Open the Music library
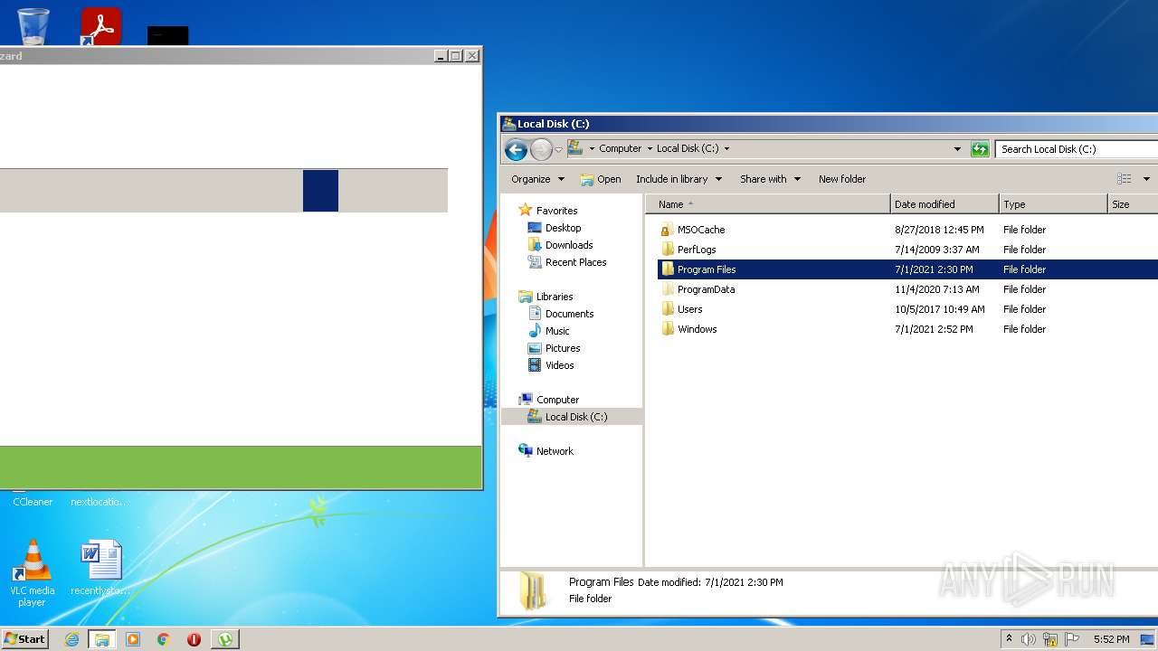This screenshot has width=1158, height=651. [x=557, y=331]
